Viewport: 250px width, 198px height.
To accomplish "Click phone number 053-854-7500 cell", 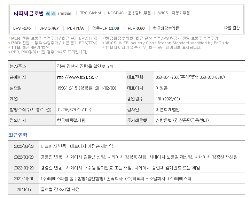I will pos(200,77).
